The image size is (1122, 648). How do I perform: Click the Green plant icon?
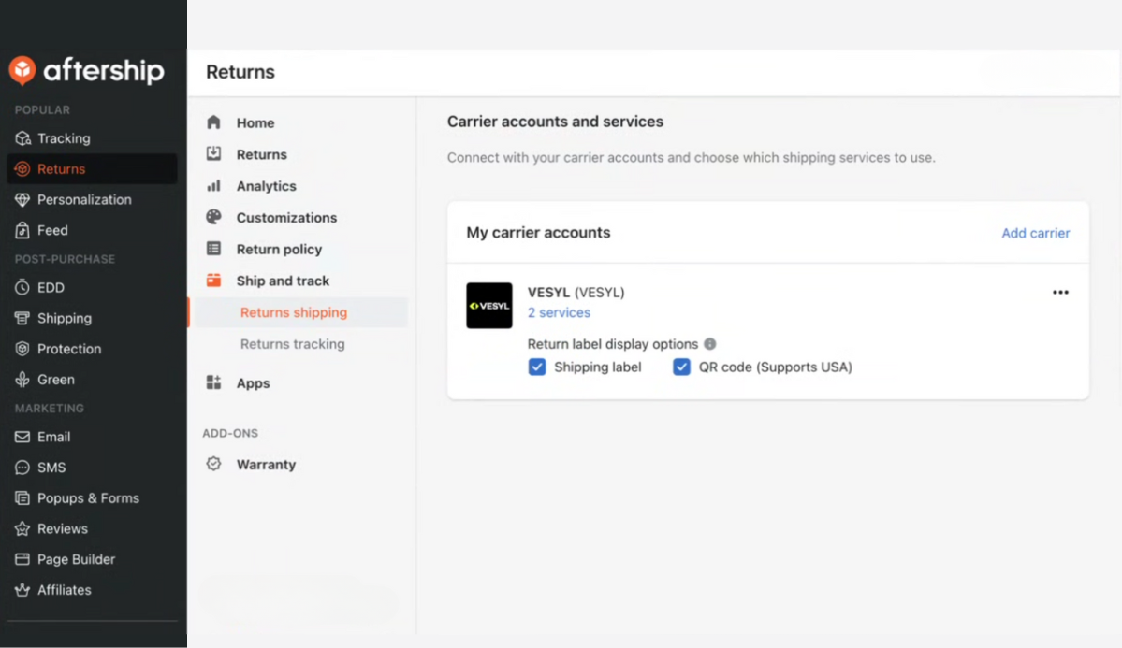(x=22, y=380)
